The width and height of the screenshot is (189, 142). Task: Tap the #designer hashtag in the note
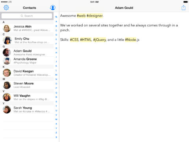pyautogui.click(x=94, y=16)
